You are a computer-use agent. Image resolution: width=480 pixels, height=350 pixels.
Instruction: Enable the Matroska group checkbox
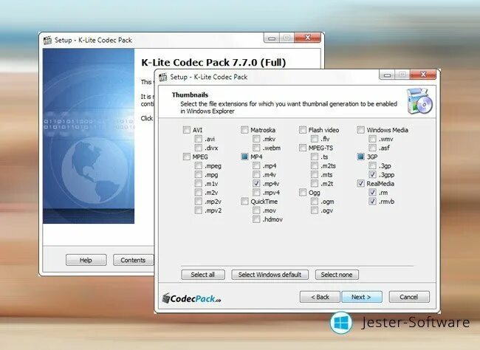tap(244, 130)
